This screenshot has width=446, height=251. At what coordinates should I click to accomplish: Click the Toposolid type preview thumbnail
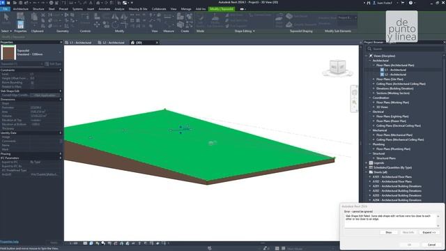pyautogui.click(x=8, y=52)
